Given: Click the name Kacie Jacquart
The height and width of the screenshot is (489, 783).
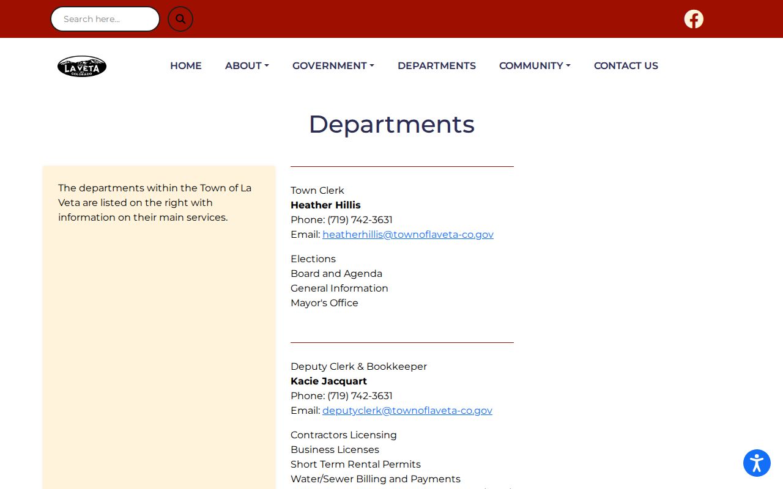Looking at the screenshot, I should pos(328,381).
